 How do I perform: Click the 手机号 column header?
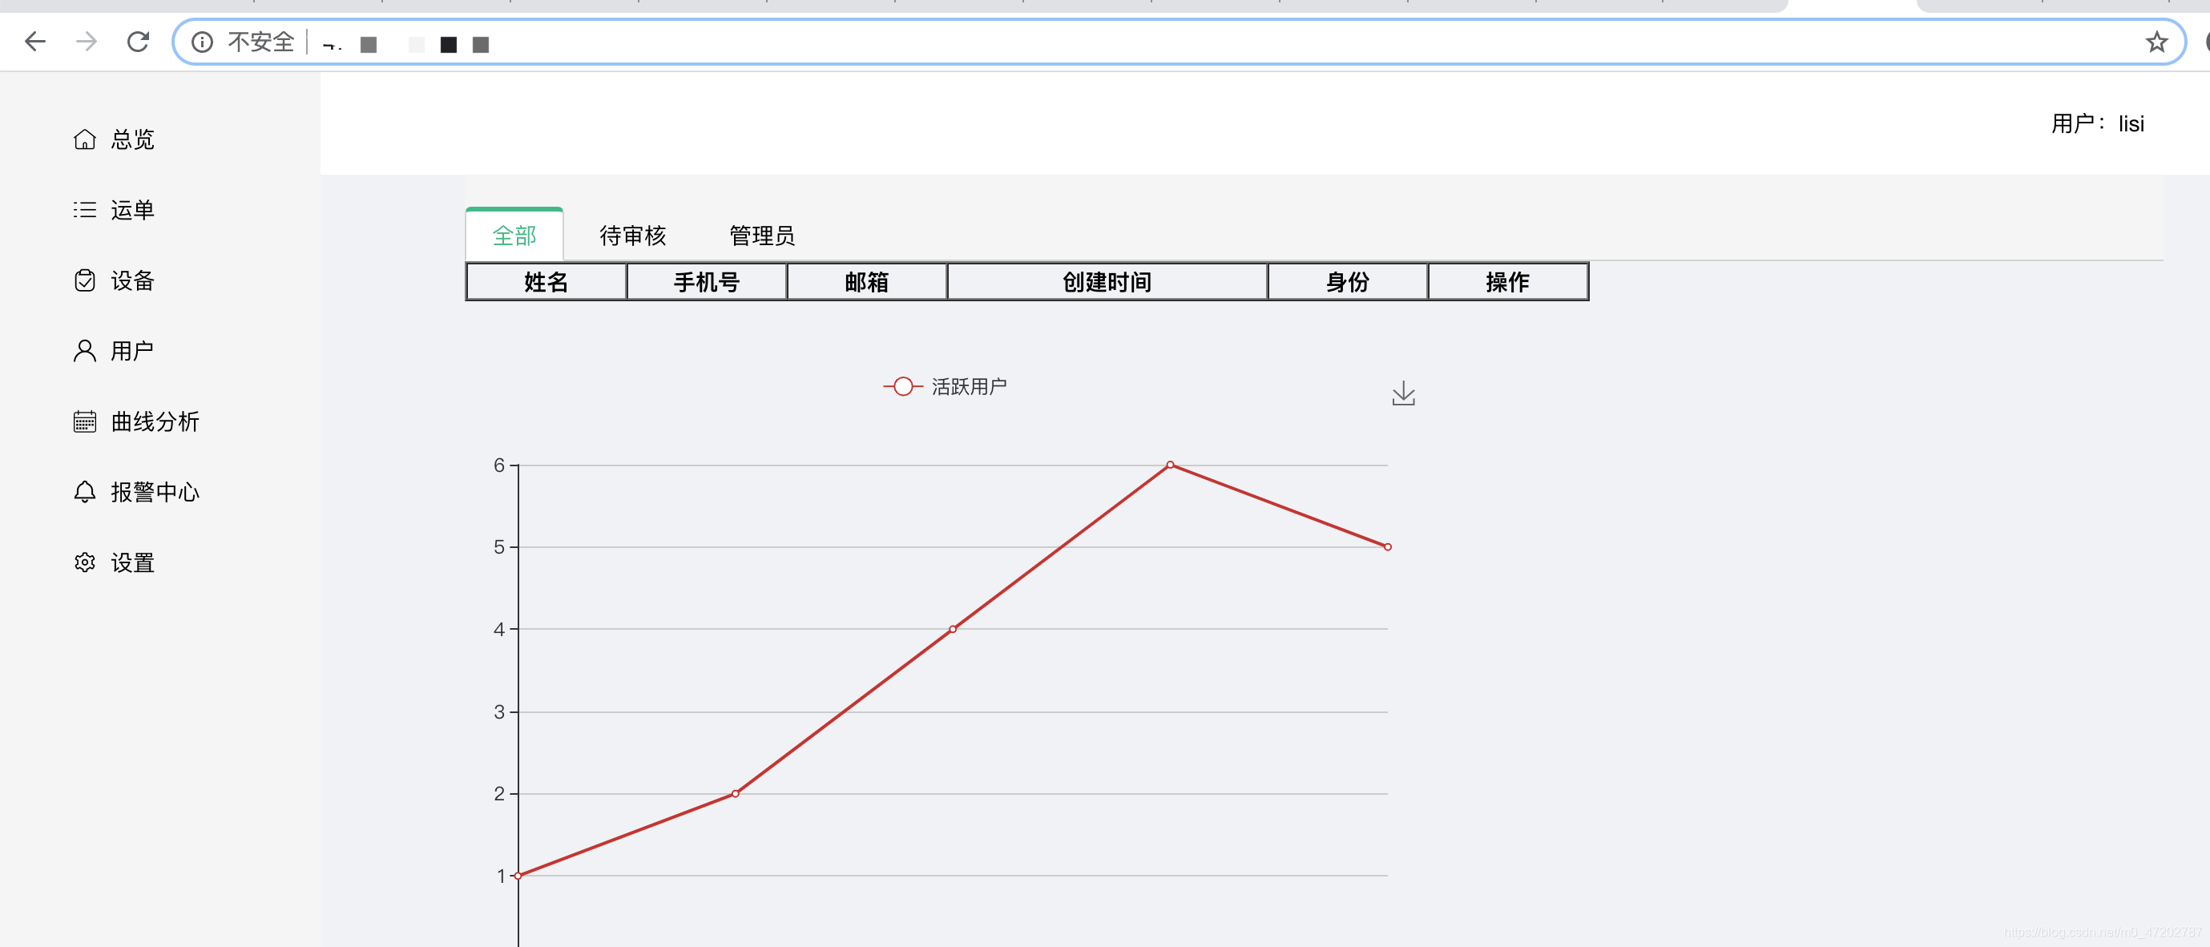[x=707, y=282]
